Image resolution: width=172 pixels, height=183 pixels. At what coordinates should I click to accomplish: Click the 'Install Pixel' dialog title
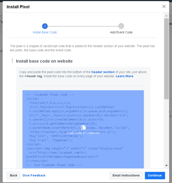18,7
